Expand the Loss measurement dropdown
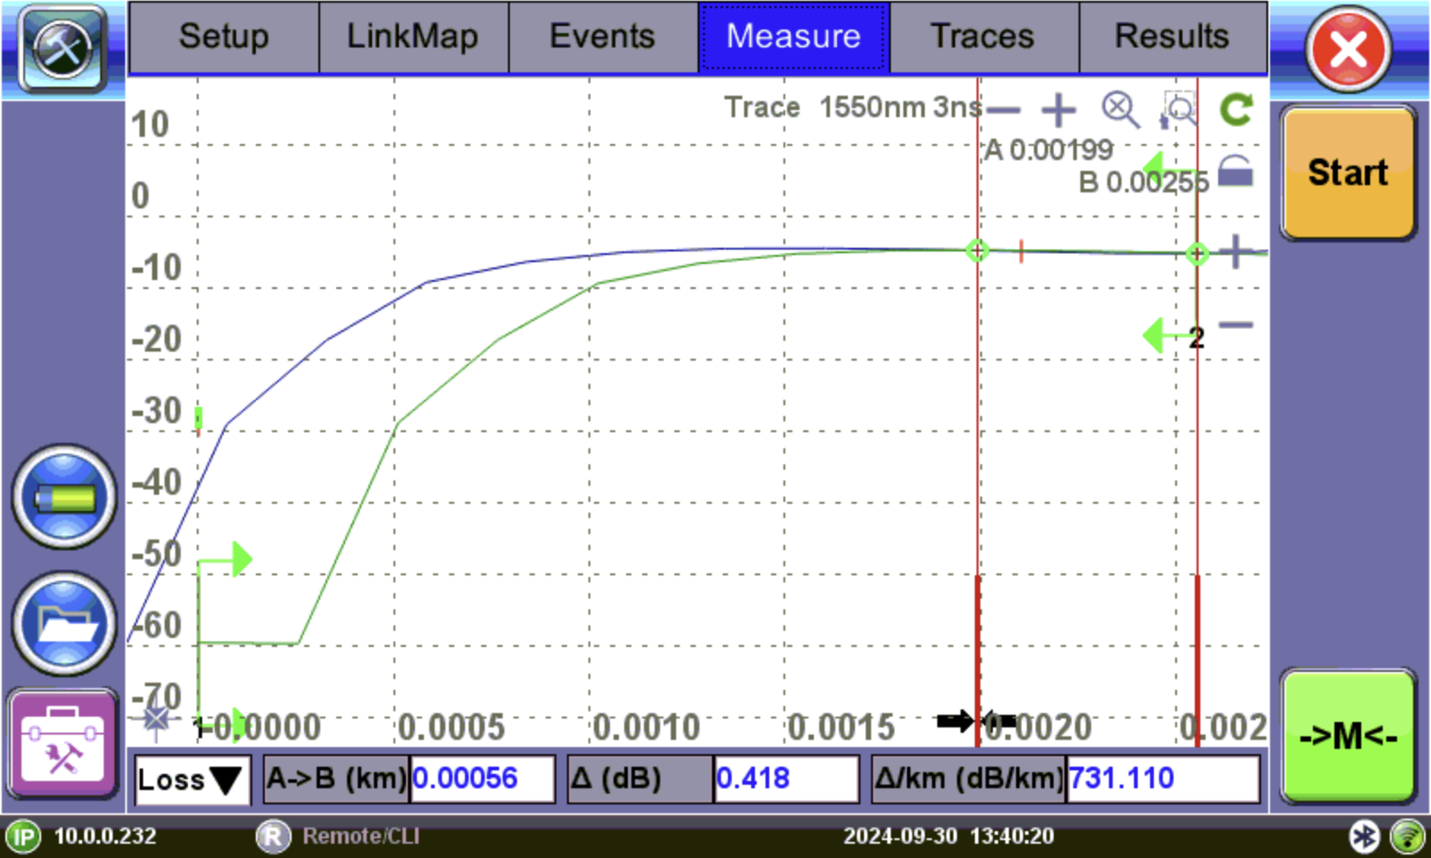Screen dimensions: 1431x858 click(x=191, y=779)
